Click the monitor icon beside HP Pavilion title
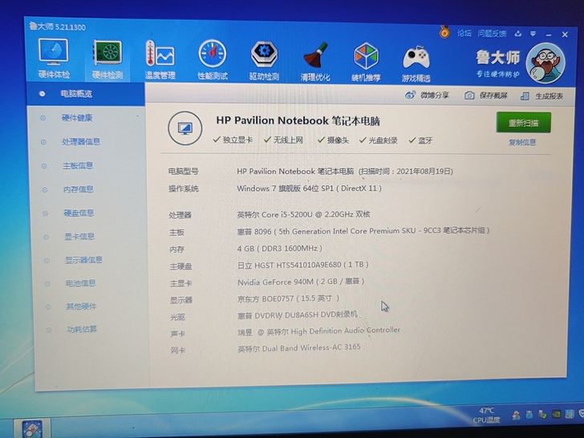Screen dimensions: 584x438 point(185,128)
